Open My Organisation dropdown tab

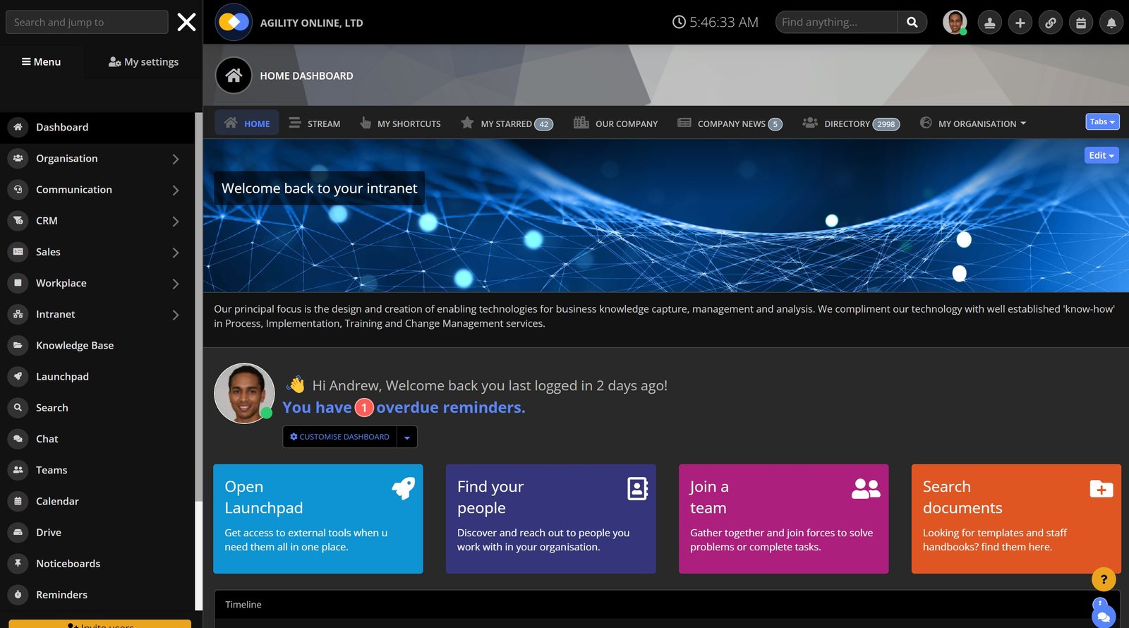[973, 123]
